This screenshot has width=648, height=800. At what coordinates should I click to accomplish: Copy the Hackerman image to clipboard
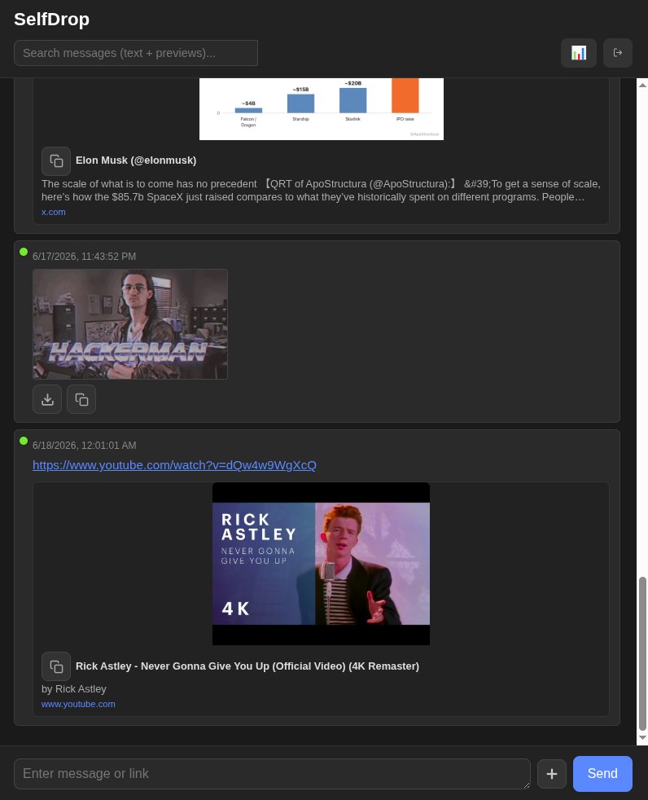pyautogui.click(x=81, y=399)
